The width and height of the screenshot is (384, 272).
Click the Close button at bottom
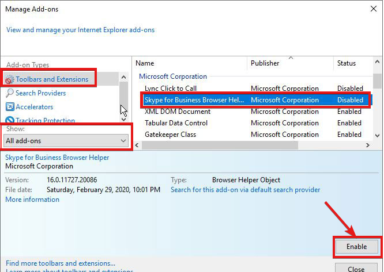[x=356, y=268]
